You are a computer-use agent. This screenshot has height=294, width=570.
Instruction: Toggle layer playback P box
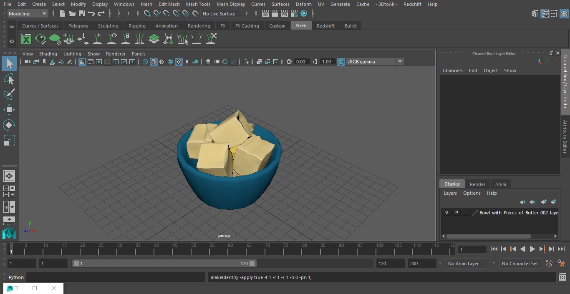[x=456, y=213]
